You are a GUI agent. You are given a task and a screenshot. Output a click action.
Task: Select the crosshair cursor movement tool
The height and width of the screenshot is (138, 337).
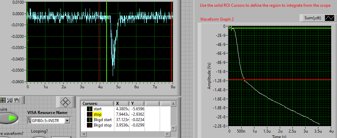click(3, 100)
